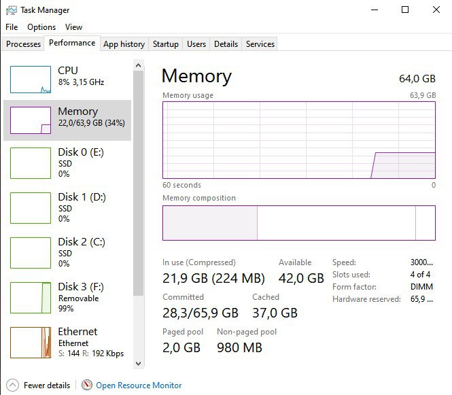Screen dimensions: 452x395
Task: Select the Disk 3 (F:) removable graph thumbnail
Action: 31,297
